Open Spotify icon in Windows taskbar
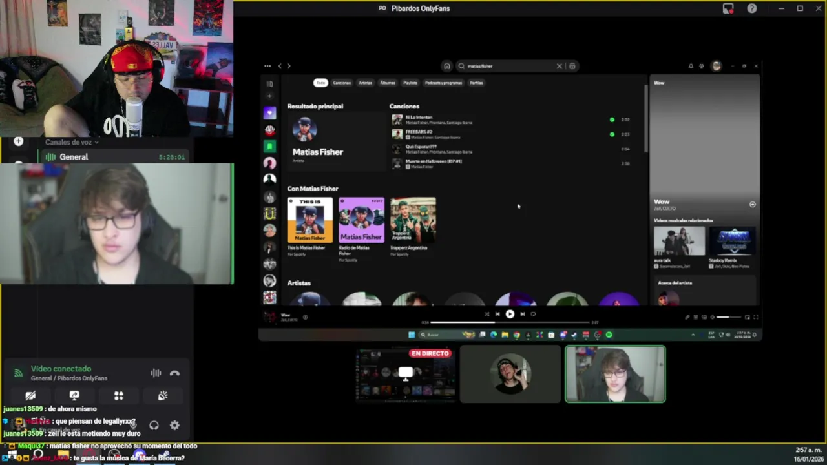Image resolution: width=827 pixels, height=465 pixels. tap(609, 335)
